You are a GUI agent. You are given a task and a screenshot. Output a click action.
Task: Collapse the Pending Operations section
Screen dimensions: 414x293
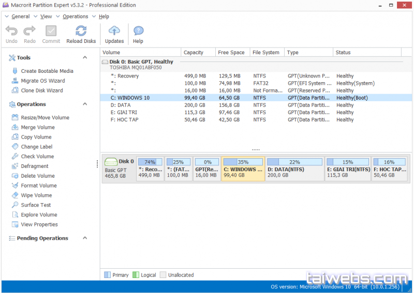pyautogui.click(x=85, y=238)
